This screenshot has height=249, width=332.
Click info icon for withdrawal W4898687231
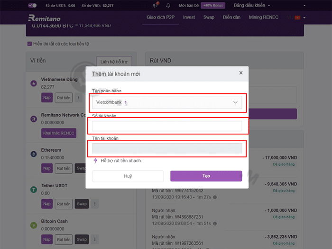pos(215,223)
